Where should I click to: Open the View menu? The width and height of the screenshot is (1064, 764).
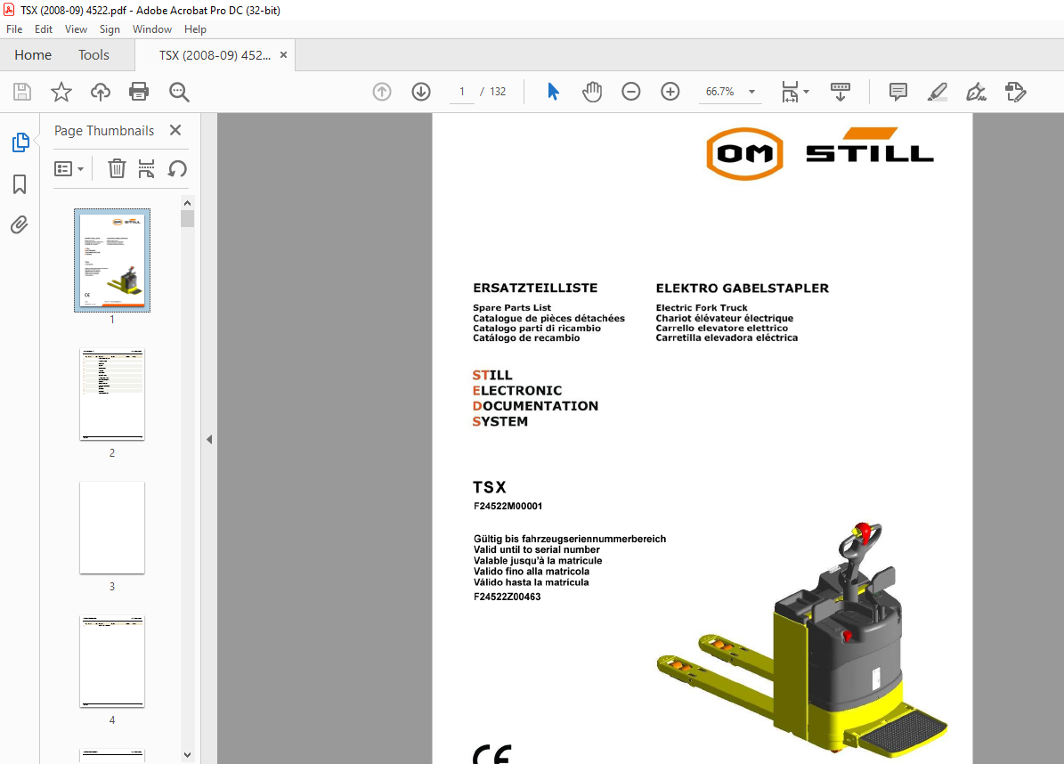pyautogui.click(x=76, y=29)
